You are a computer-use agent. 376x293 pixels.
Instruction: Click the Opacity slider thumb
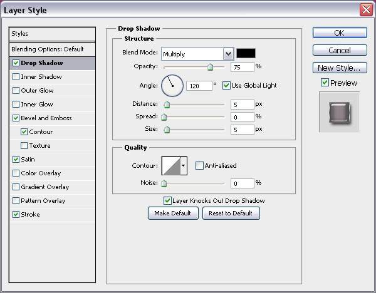click(x=210, y=67)
